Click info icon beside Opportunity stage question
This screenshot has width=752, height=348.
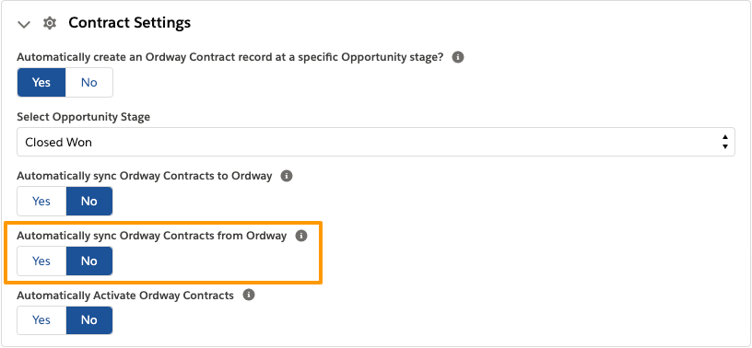(x=458, y=57)
